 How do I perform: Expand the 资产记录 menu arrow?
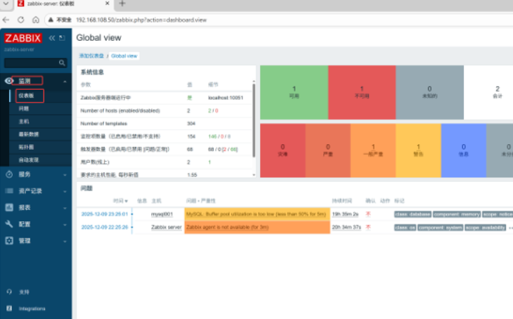click(x=65, y=191)
